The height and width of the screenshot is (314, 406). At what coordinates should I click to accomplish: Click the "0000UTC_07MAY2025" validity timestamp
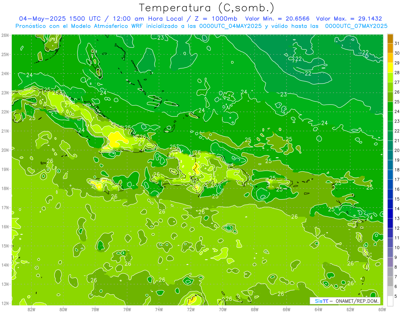click(x=356, y=26)
